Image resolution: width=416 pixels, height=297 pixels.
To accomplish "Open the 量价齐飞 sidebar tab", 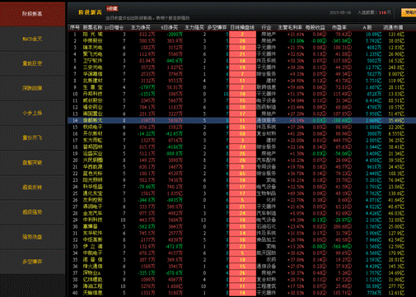I will [32, 137].
